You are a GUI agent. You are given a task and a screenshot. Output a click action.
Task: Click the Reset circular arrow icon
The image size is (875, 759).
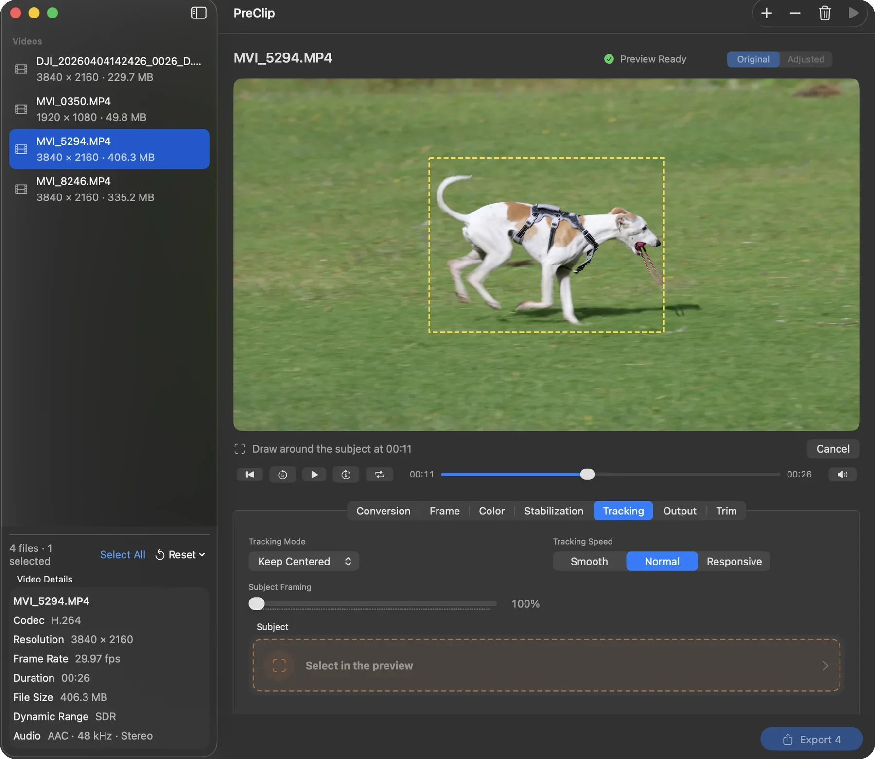[159, 555]
